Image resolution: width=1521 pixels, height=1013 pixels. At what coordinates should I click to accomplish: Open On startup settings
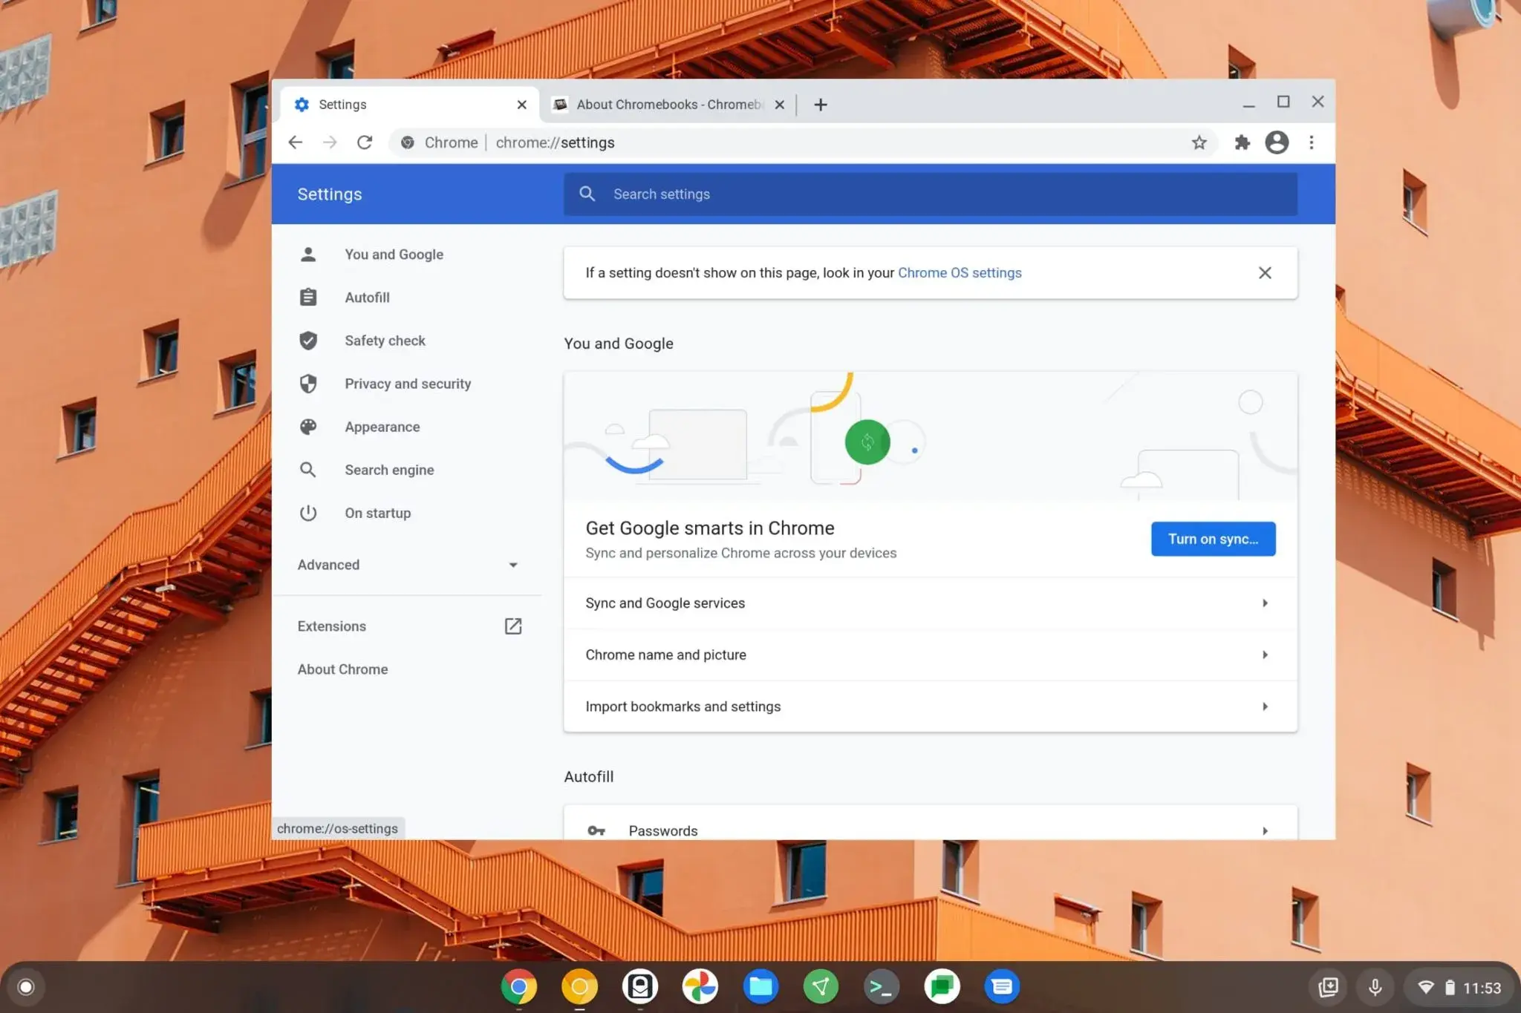click(377, 513)
